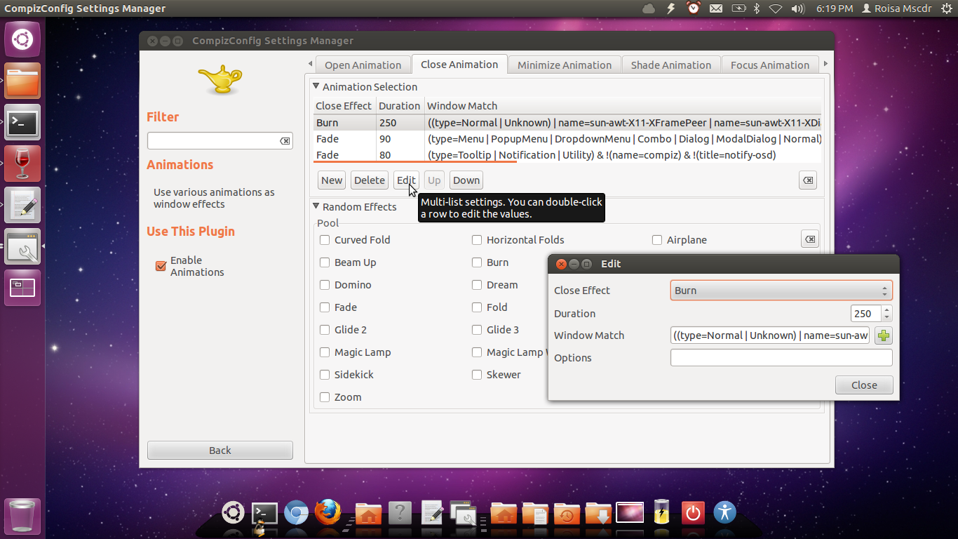
Task: Check the Dream checkbox
Action: pyautogui.click(x=477, y=285)
